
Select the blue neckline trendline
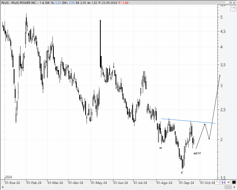point(188,121)
